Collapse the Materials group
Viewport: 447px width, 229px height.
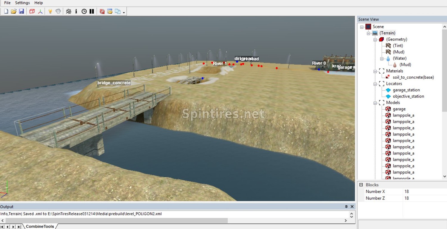click(375, 71)
